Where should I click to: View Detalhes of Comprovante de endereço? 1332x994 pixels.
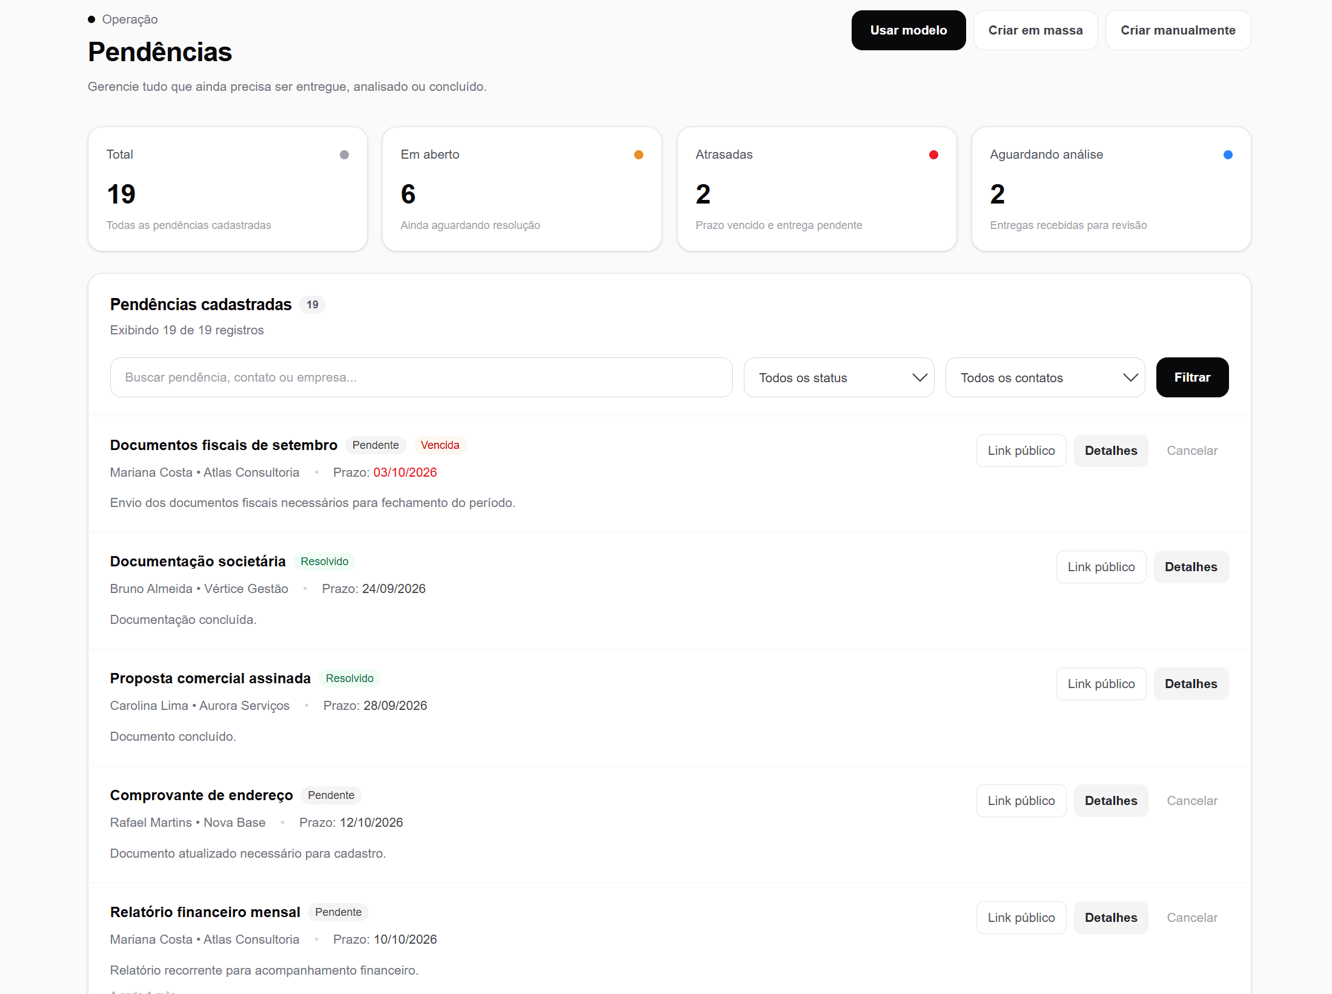(x=1111, y=801)
